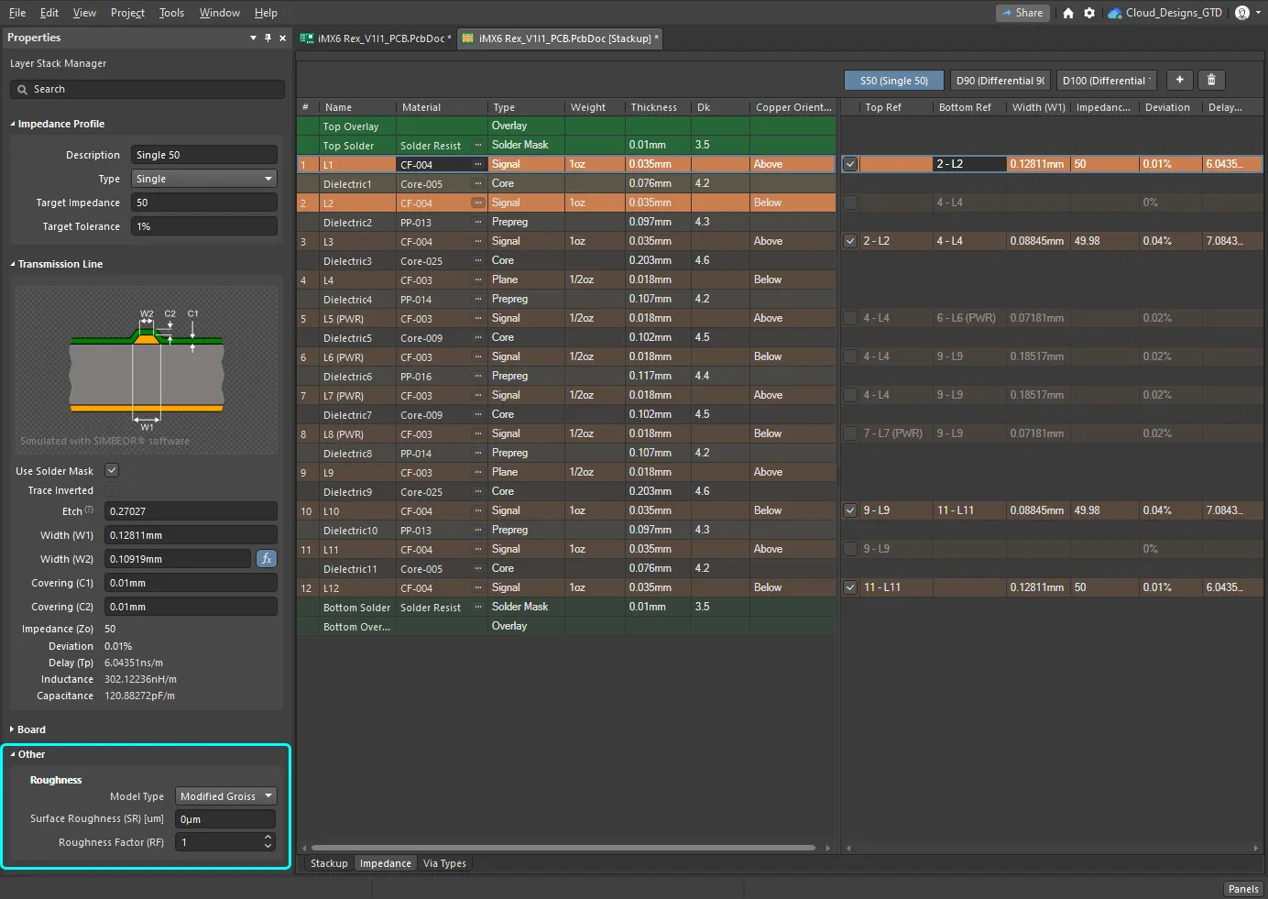Increase the Roughness Factor stepper
The width and height of the screenshot is (1268, 899).
point(268,838)
